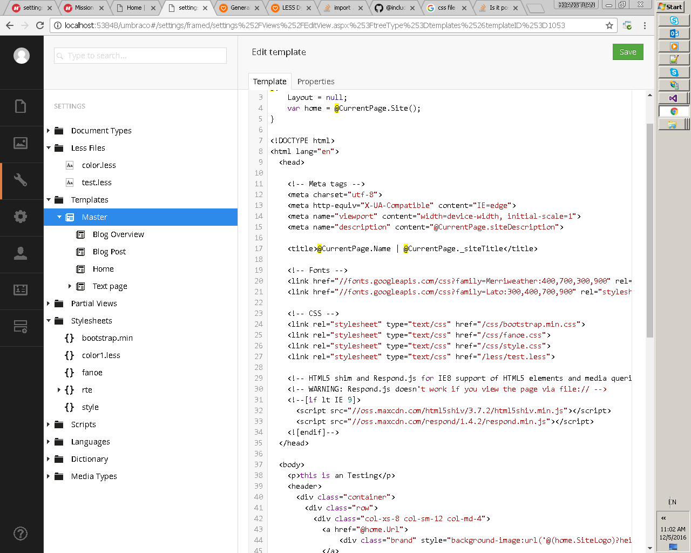The image size is (691, 553).
Task: Click the test.less file icon
Action: point(70,183)
